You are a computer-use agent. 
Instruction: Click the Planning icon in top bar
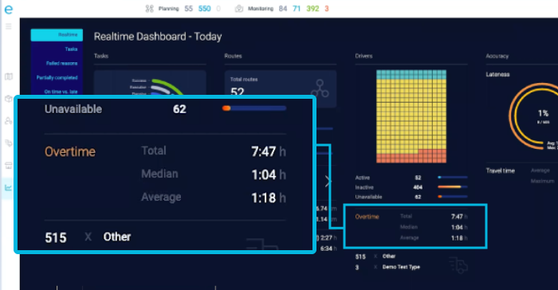[x=150, y=9]
